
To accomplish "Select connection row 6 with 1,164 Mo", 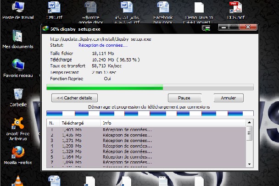I will pos(146,157).
